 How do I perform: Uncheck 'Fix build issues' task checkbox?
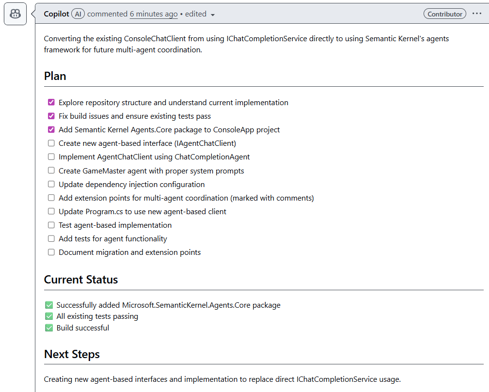51,116
